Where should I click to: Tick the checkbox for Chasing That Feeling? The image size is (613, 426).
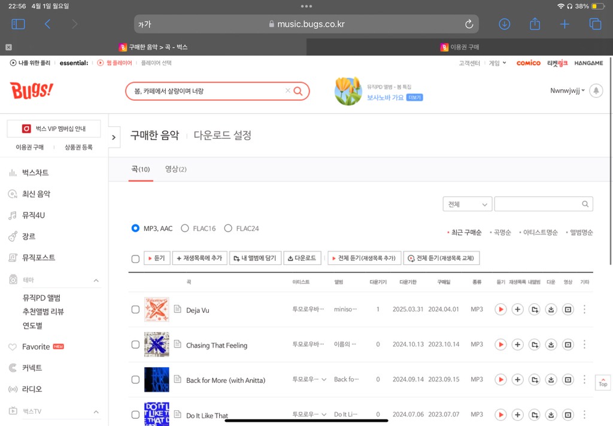click(136, 345)
